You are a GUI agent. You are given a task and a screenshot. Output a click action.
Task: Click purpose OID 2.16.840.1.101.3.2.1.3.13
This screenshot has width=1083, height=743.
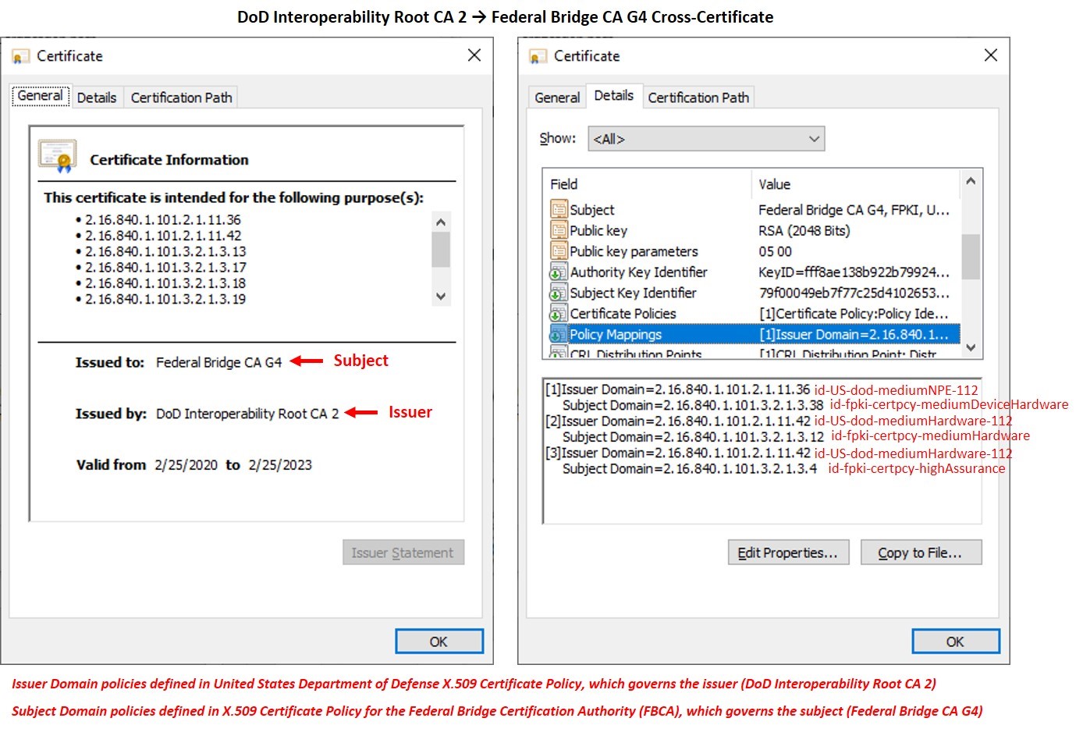[165, 251]
